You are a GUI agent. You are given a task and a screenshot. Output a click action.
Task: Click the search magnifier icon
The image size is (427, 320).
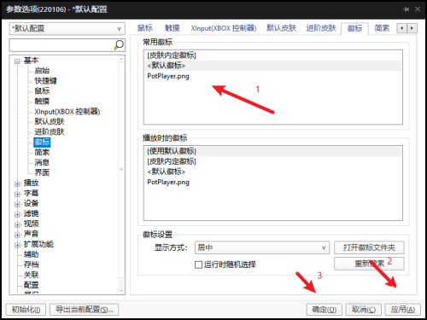point(119,45)
